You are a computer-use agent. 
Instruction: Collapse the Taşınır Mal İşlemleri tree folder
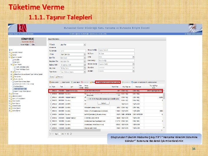[x=10, y=57]
